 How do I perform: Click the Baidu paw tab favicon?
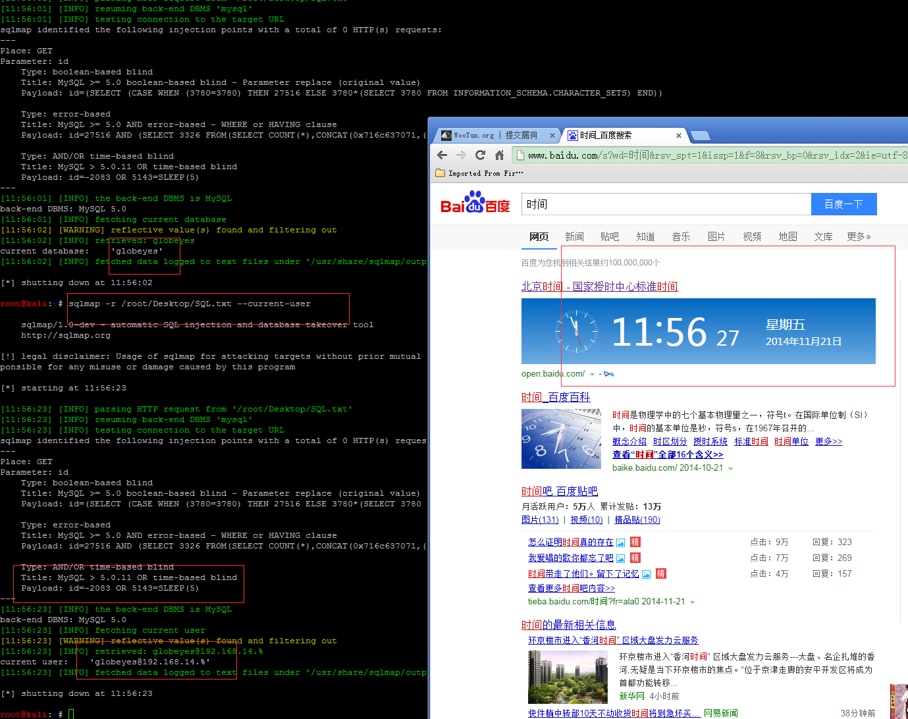(573, 136)
